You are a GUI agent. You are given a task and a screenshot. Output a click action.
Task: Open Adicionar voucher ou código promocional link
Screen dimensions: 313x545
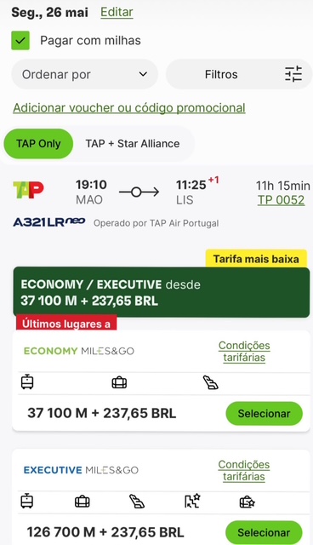[x=129, y=108]
